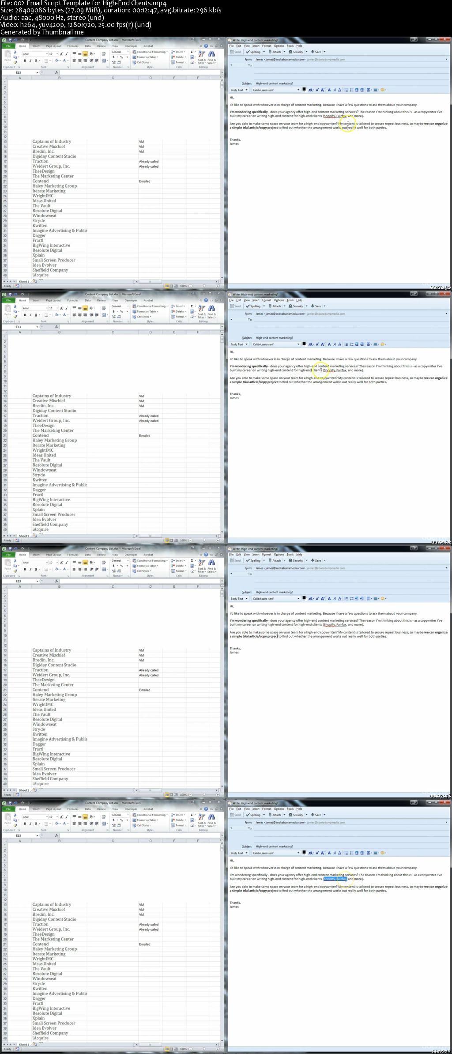Viewport: 452px width, 1054px height.
Task: Click Excel Format cells button in second frame
Action: 179,317
